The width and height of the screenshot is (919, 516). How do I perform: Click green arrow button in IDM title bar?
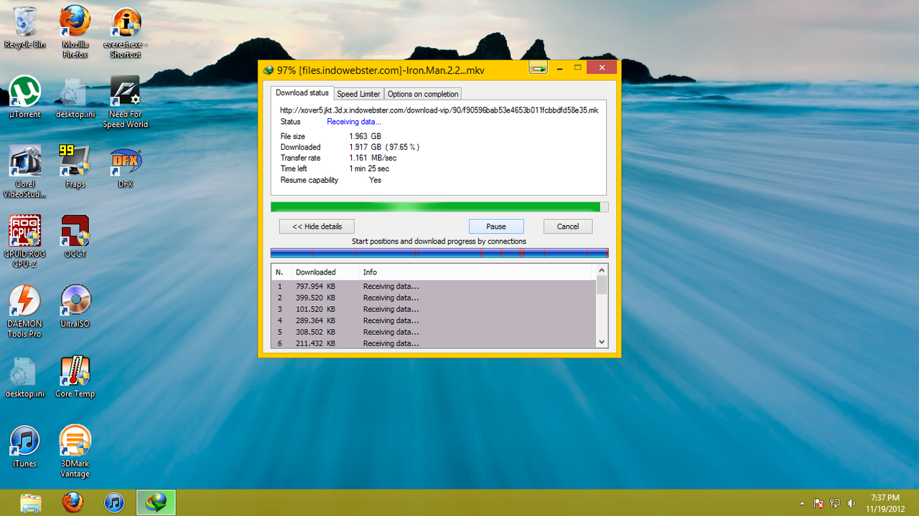(538, 67)
